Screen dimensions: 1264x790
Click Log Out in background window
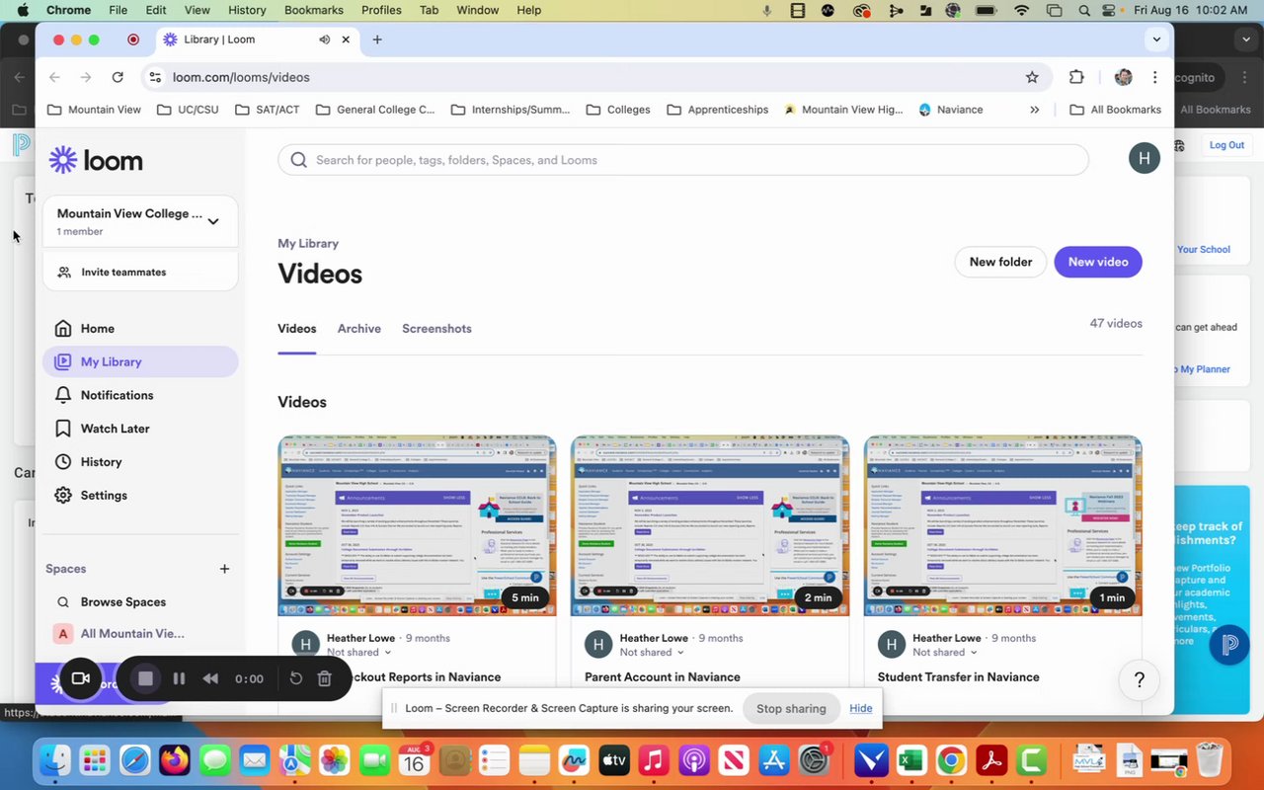tap(1226, 145)
